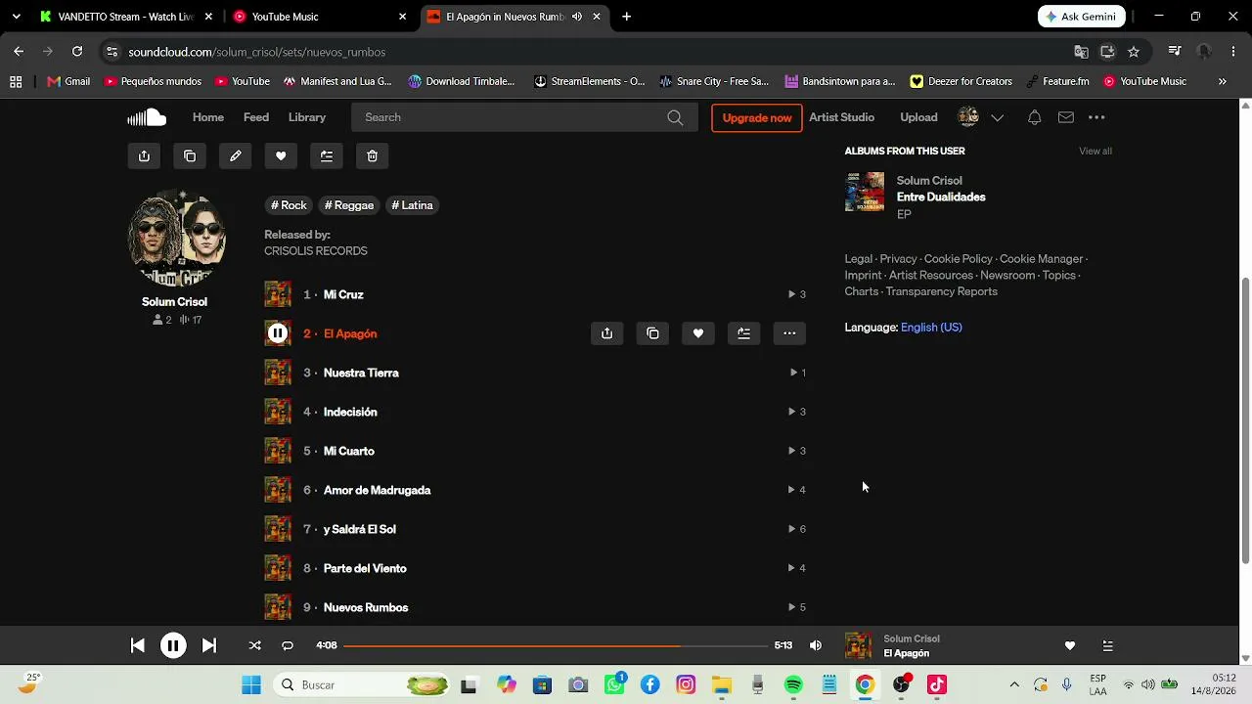
Task: Open more options for El Apagón
Action: point(789,333)
